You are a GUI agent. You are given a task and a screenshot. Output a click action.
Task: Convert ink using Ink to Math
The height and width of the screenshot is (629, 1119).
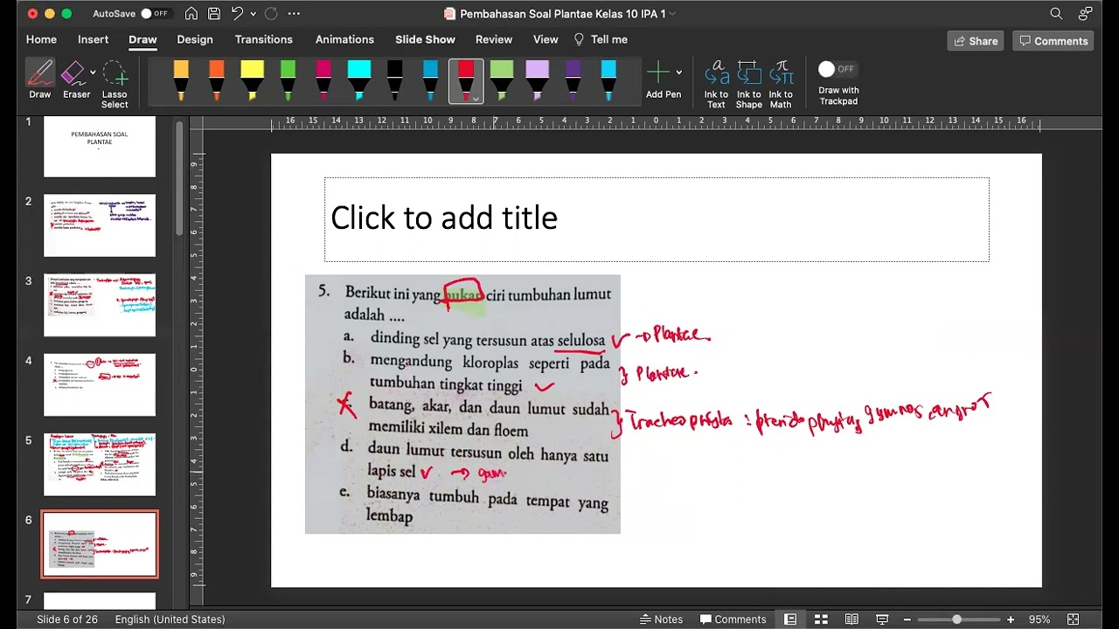pyautogui.click(x=781, y=84)
